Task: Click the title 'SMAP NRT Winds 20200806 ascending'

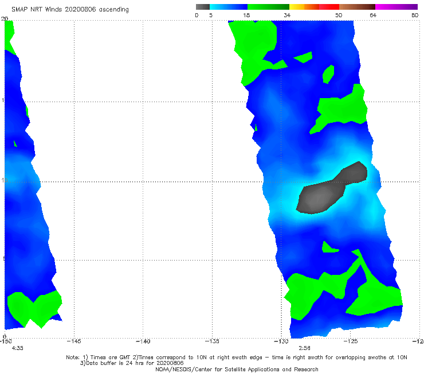Action: pyautogui.click(x=70, y=10)
